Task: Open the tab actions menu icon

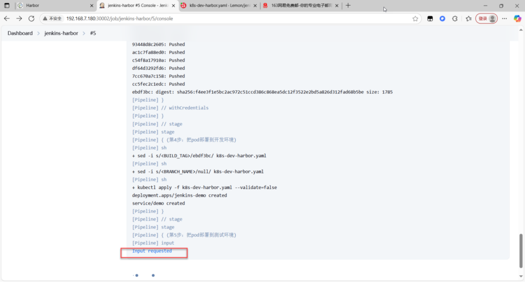Action: coord(7,5)
